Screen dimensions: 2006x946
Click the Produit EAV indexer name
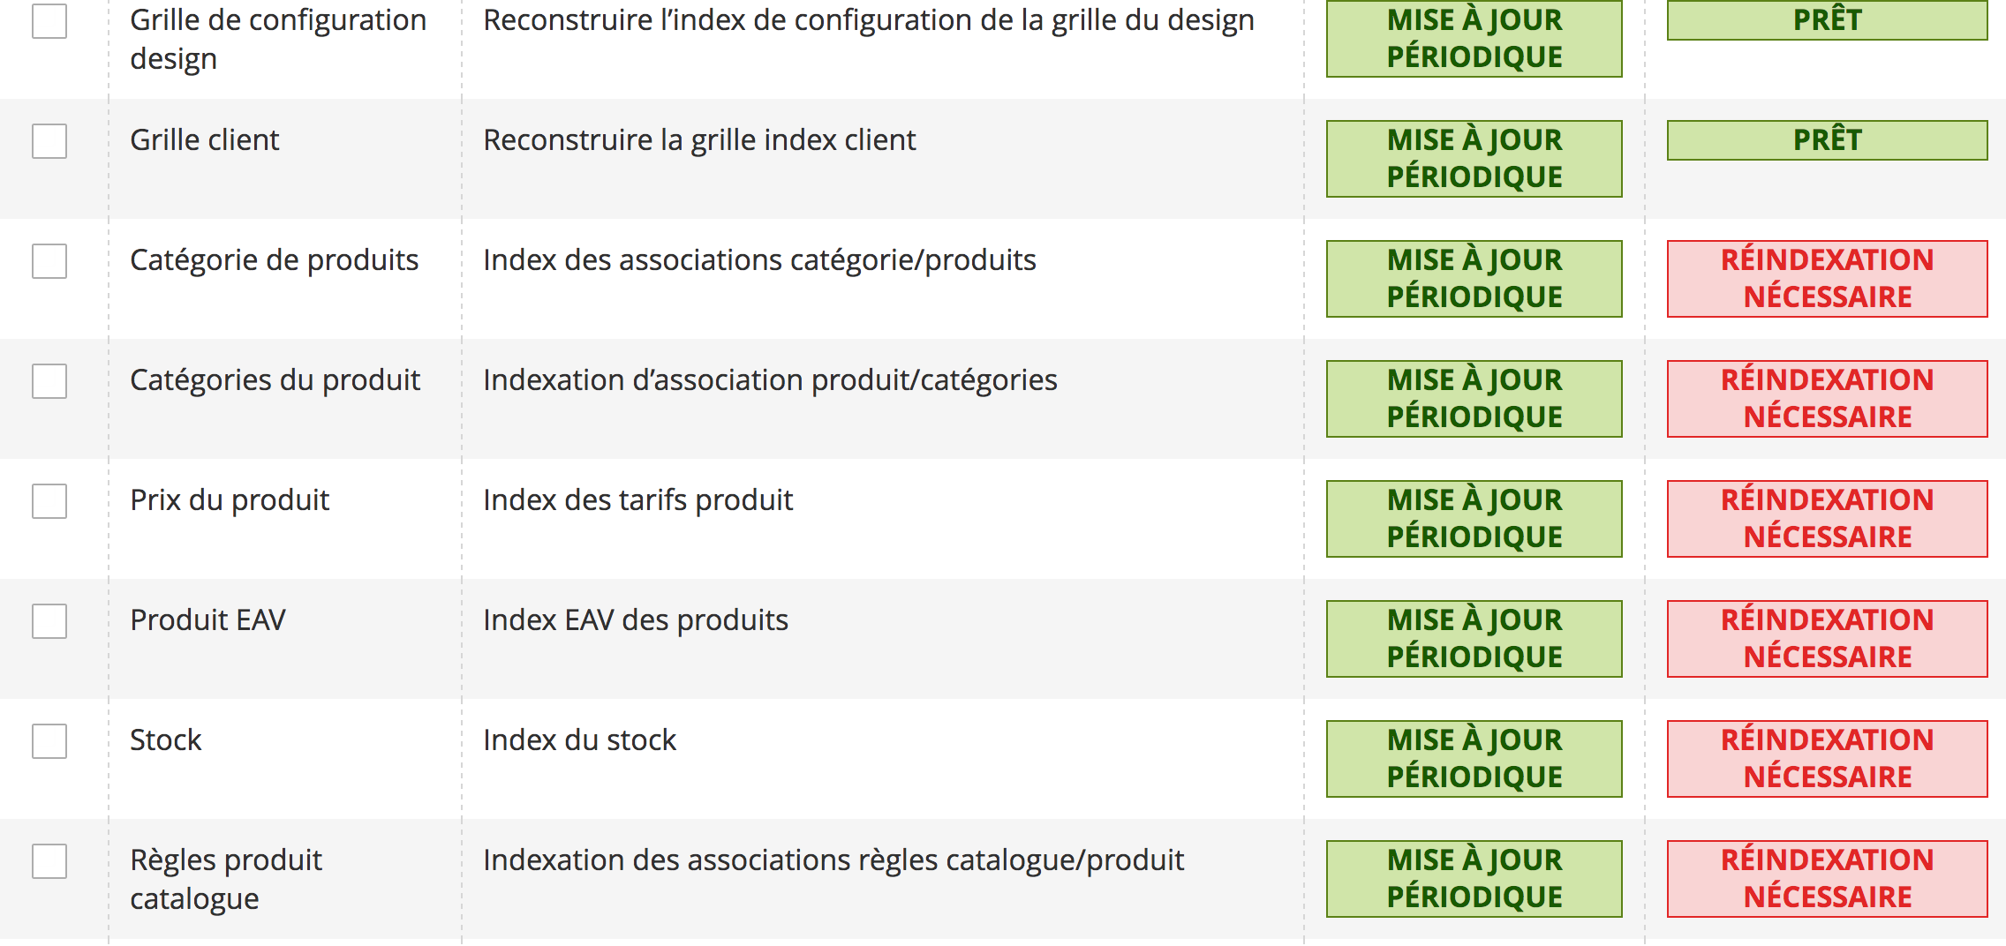pyautogui.click(x=207, y=620)
